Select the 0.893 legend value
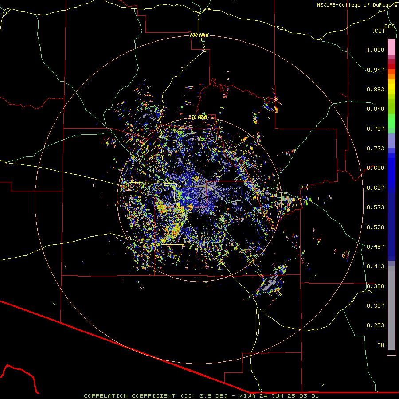 [x=376, y=89]
